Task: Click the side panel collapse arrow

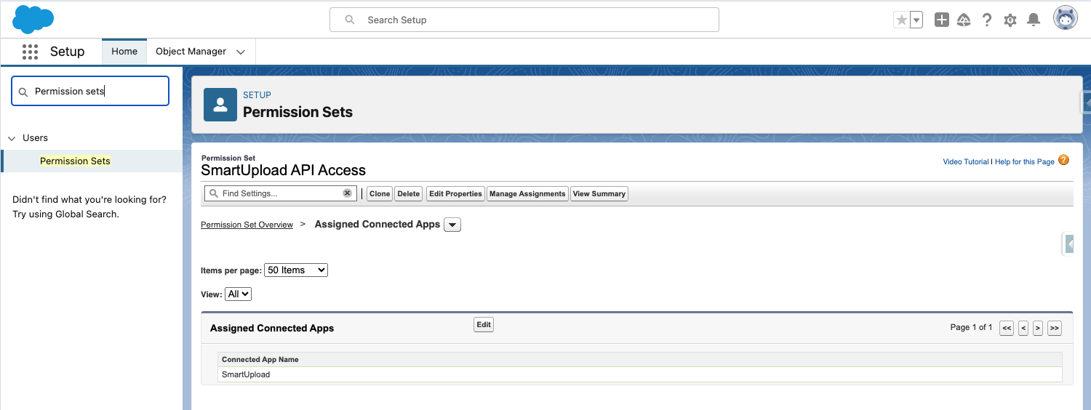Action: (x=1069, y=244)
